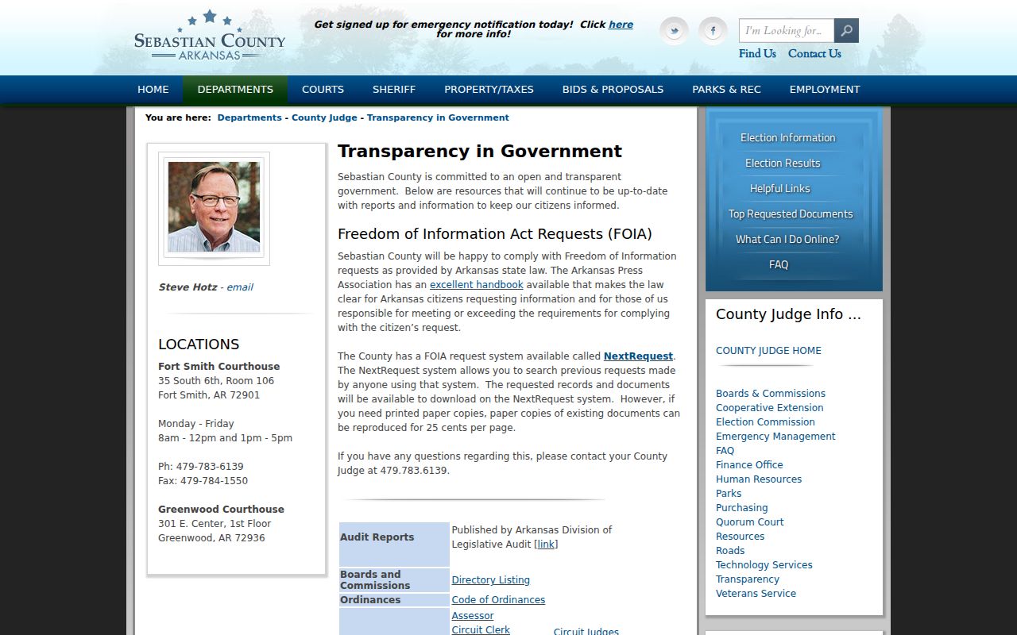This screenshot has width=1017, height=635.
Task: Open the Contact Us link
Action: pyautogui.click(x=814, y=54)
